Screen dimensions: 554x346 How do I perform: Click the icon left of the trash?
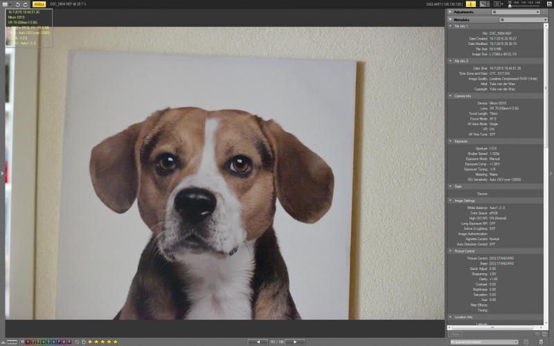point(526,342)
